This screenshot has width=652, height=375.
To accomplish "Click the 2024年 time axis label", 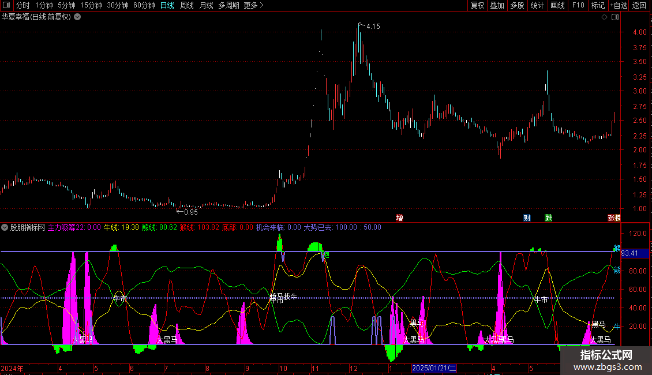I will (x=12, y=368).
